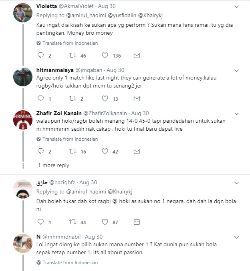
Task: Open dropdown caret on Zhafir's tweet
Action: (x=236, y=114)
